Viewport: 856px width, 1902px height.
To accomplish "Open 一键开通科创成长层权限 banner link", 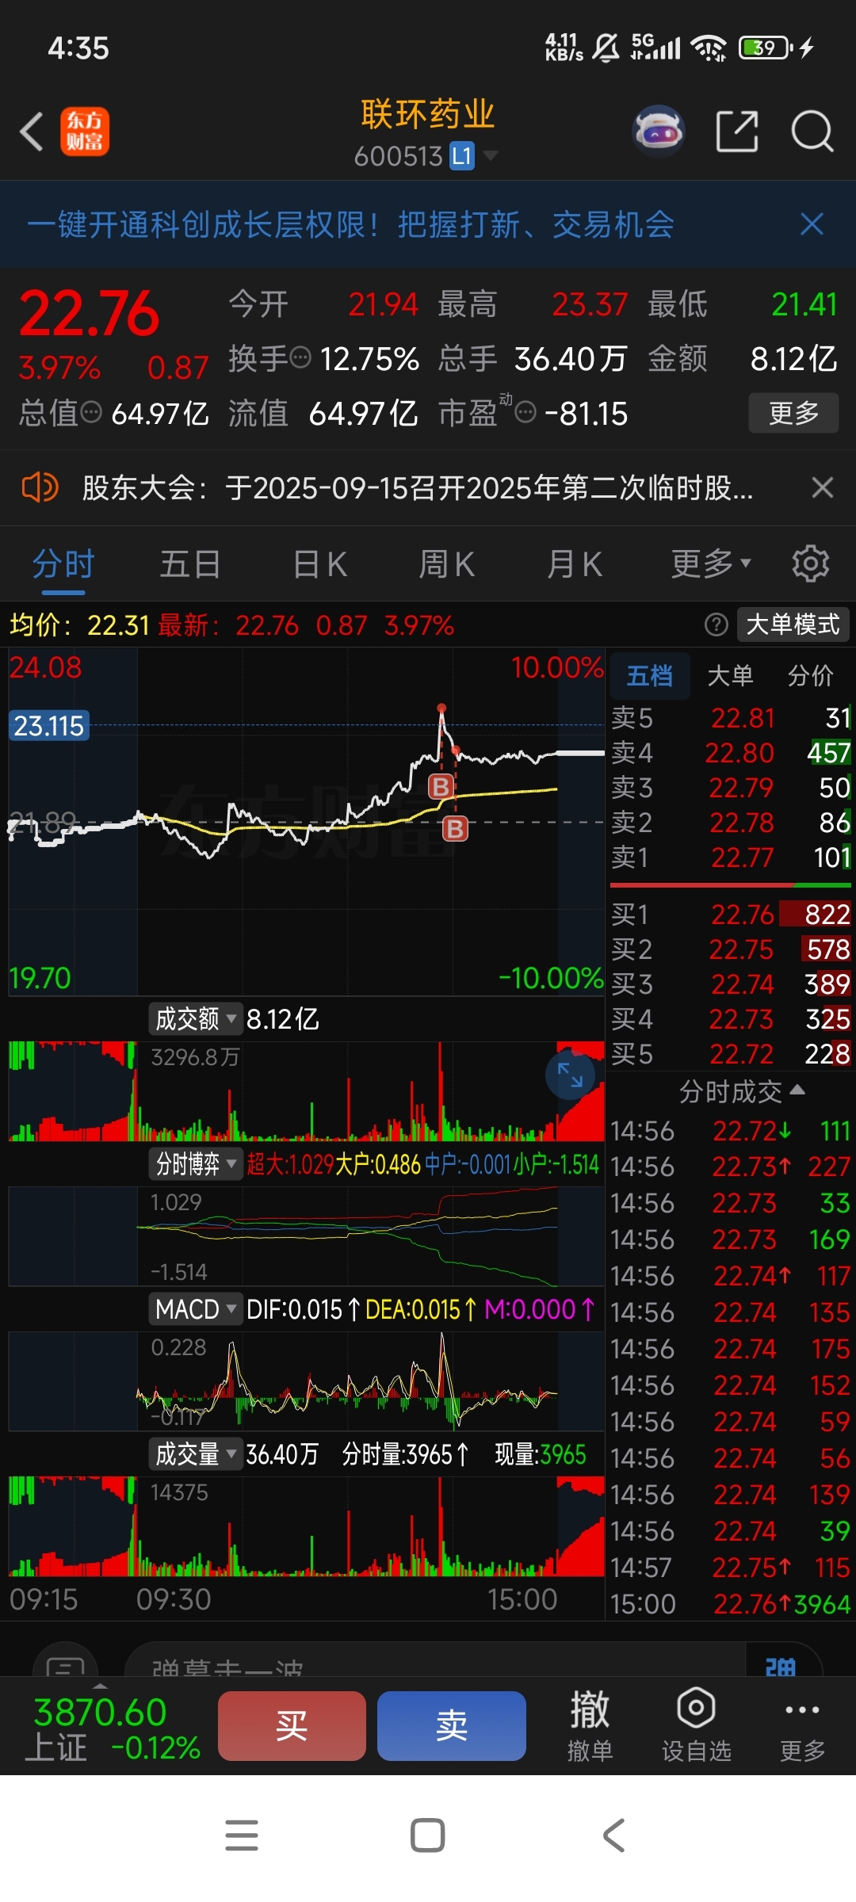I will (351, 224).
